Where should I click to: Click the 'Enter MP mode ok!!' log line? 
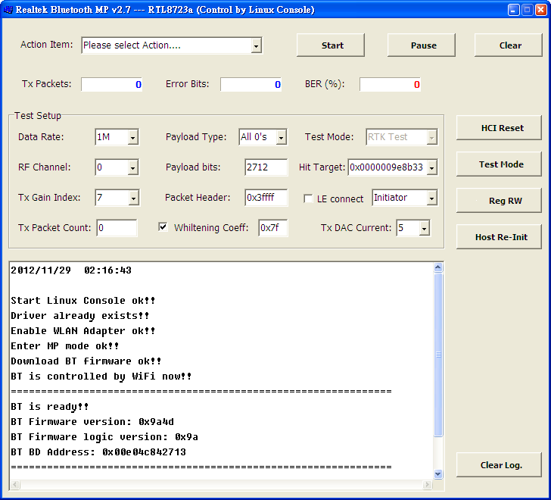pos(64,346)
